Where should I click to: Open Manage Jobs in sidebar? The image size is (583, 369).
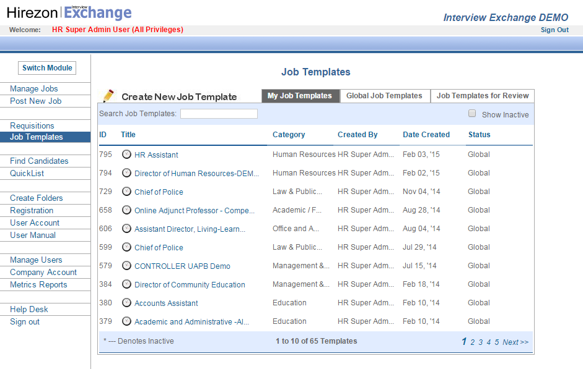34,88
